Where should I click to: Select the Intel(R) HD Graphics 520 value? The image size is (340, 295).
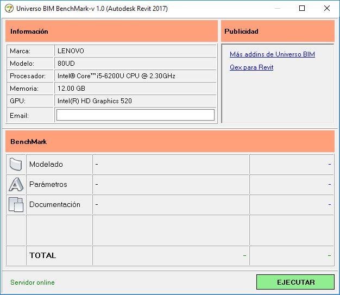95,101
